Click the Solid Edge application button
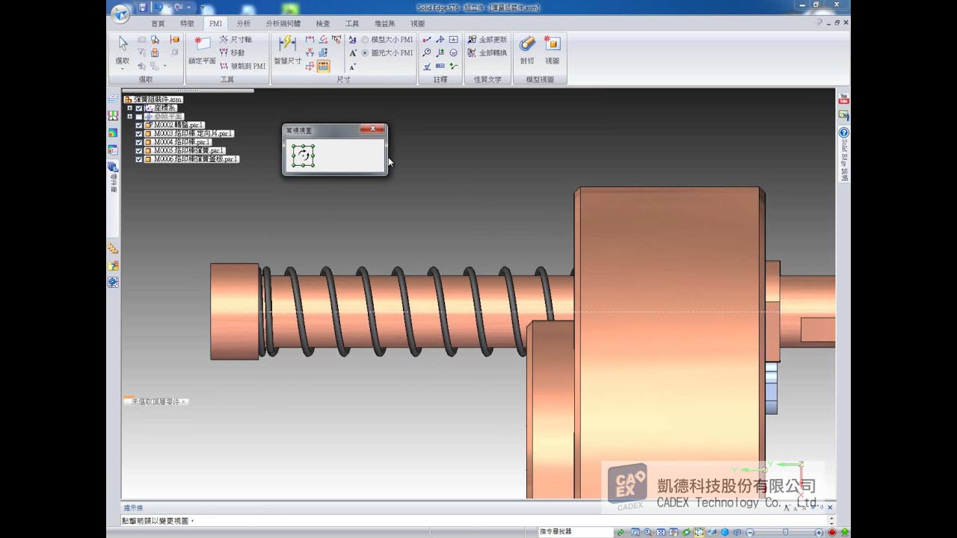 point(120,13)
